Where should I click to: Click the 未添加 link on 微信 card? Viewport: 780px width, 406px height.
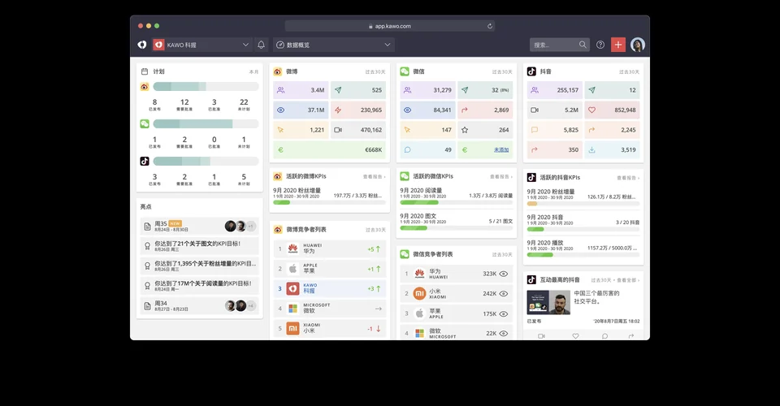[501, 149]
